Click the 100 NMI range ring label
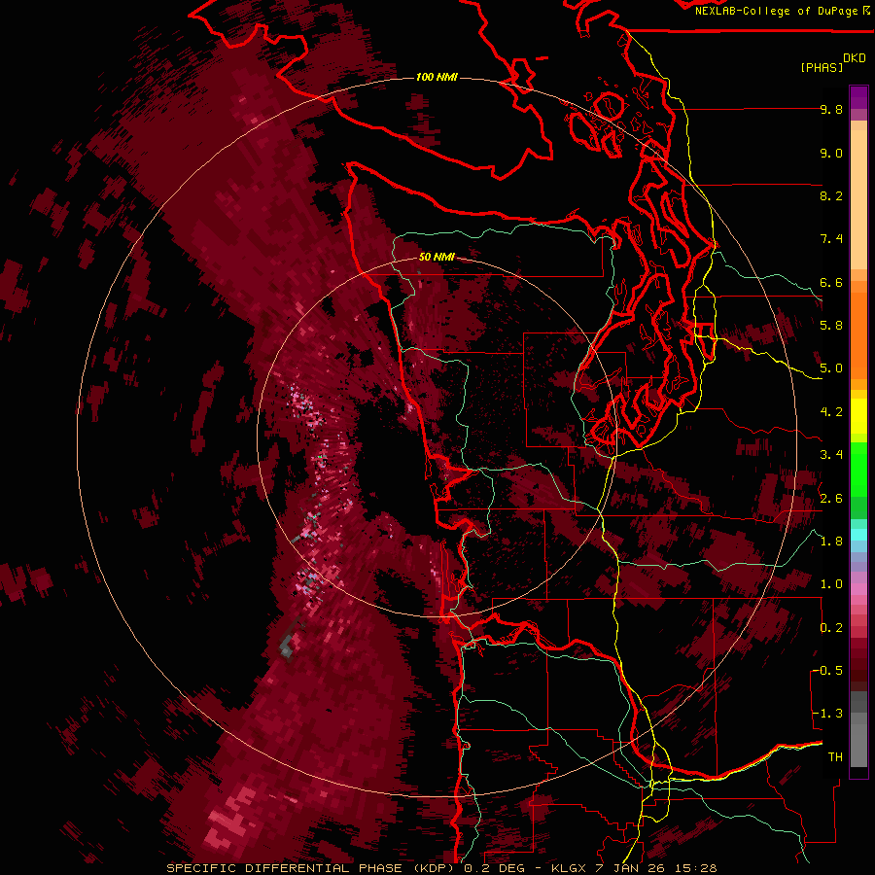The width and height of the screenshot is (875, 875). [437, 77]
